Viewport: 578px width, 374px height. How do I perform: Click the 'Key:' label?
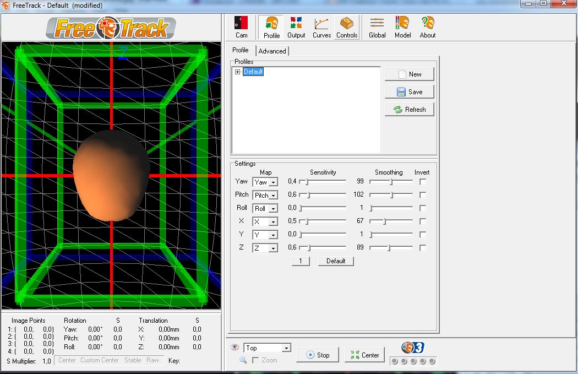tap(174, 361)
